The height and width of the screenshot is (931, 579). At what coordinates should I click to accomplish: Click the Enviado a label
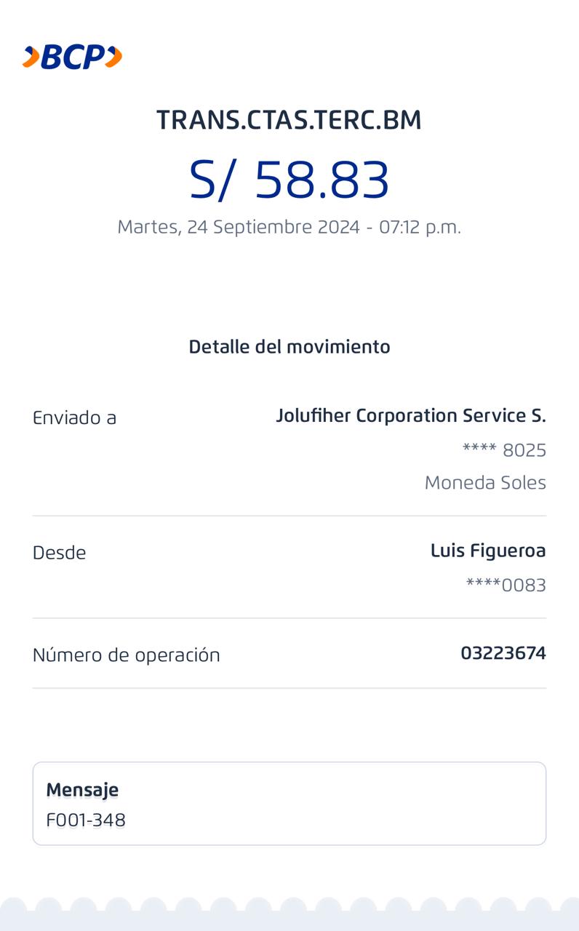pyautogui.click(x=74, y=417)
